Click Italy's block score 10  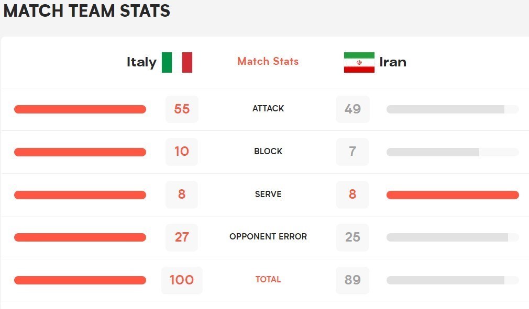(182, 152)
